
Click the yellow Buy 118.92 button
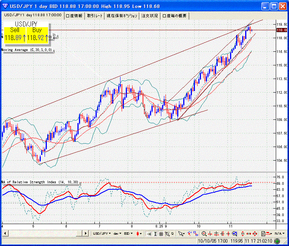(x=37, y=34)
